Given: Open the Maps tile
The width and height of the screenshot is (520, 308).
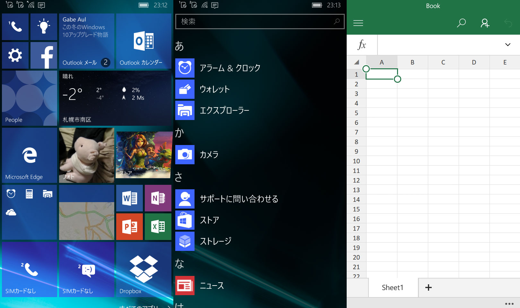Looking at the screenshot, I should [86, 212].
